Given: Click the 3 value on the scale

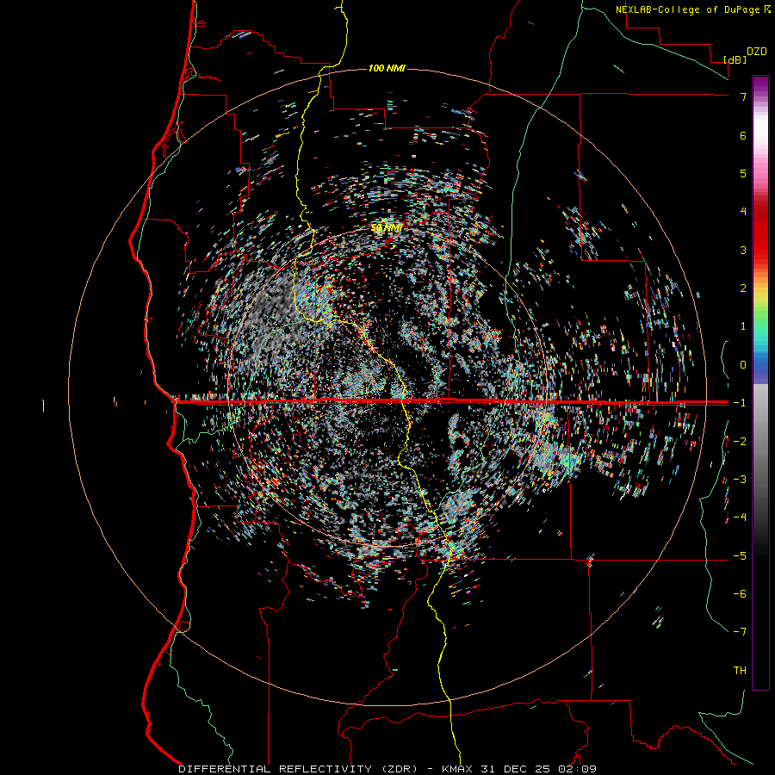Looking at the screenshot, I should [x=743, y=250].
